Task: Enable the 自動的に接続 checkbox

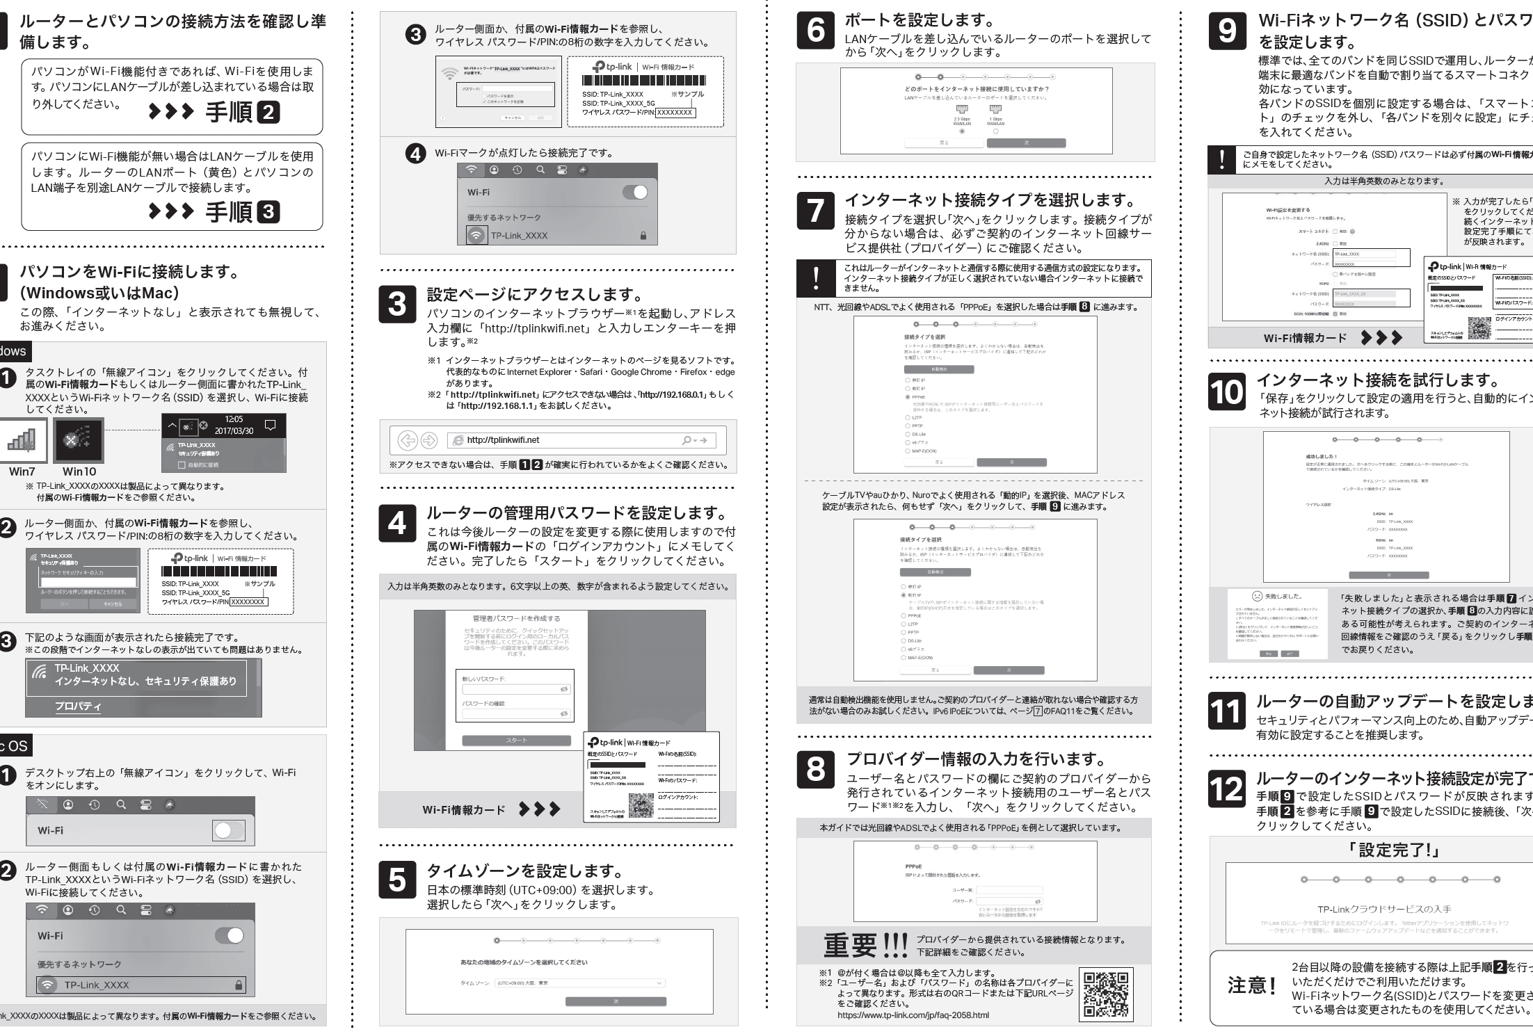Action: click(x=182, y=465)
